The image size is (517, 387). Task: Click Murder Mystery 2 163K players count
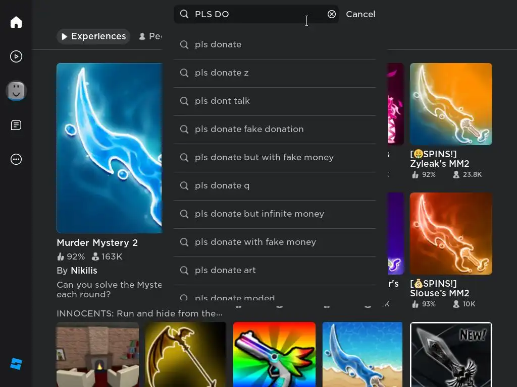(107, 256)
